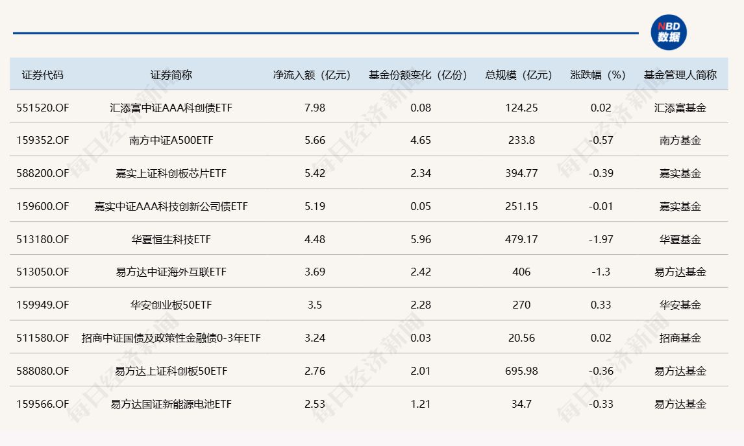
Task: Select code 159352.OF
Action: (x=43, y=140)
